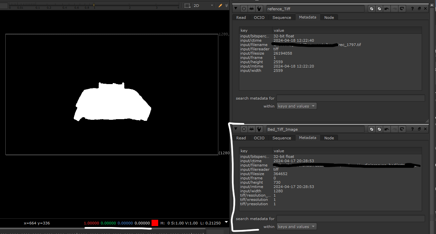This screenshot has width=436, height=234.
Task: Select the eyedropper color sampler in viewer toolbar
Action: click(x=220, y=5)
